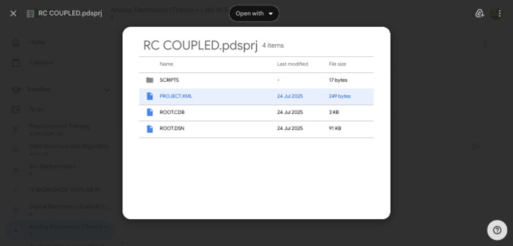Collapse the Enrolled section chevron
This screenshot has height=246, width=513.
click(107, 90)
